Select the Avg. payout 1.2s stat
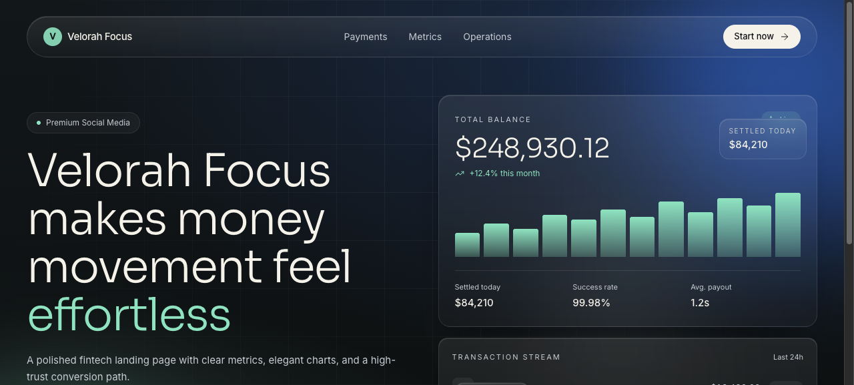The height and width of the screenshot is (385, 854). pos(711,296)
